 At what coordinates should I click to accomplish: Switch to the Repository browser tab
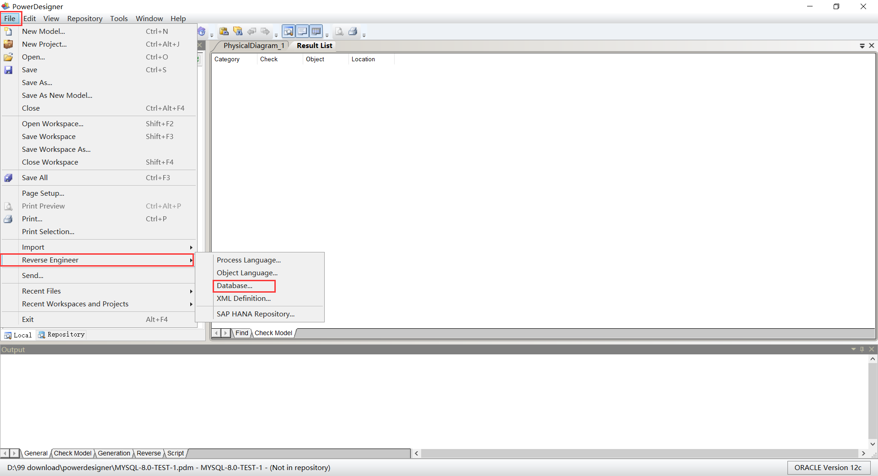tap(61, 334)
